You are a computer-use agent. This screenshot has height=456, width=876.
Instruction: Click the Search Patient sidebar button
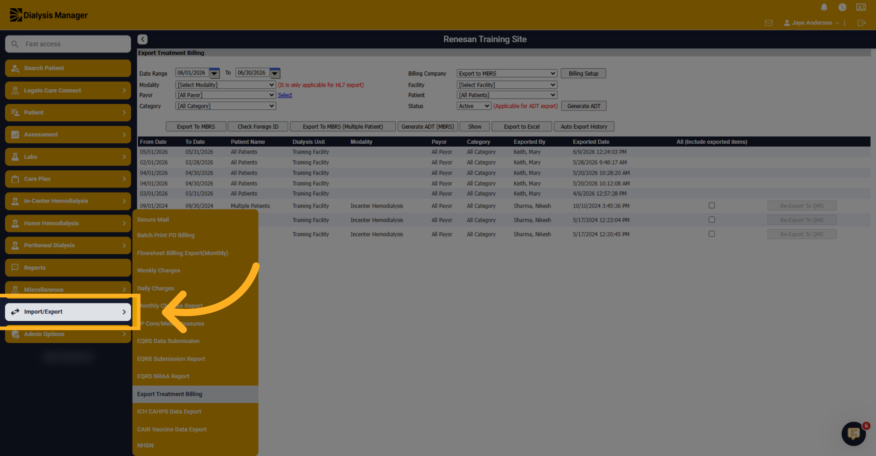68,68
